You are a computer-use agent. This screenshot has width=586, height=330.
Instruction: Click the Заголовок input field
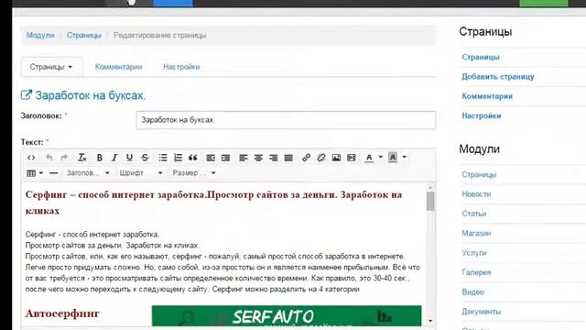286,120
